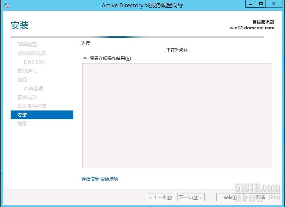
Task: Click the 安装(I) install button
Action: [x=230, y=197]
